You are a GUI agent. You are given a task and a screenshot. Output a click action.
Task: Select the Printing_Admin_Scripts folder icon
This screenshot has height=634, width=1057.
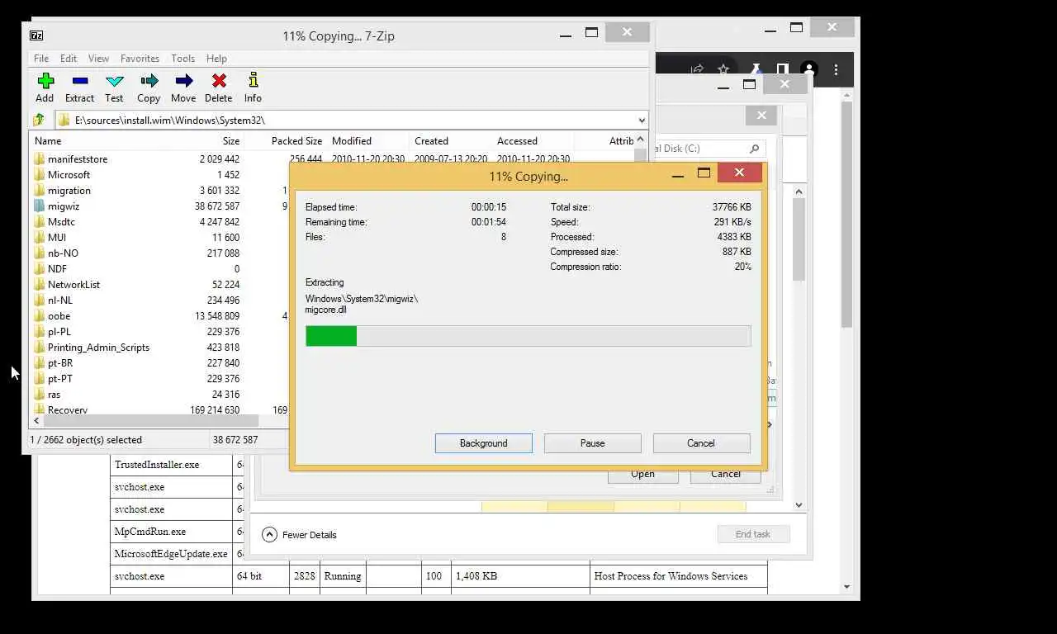click(40, 347)
